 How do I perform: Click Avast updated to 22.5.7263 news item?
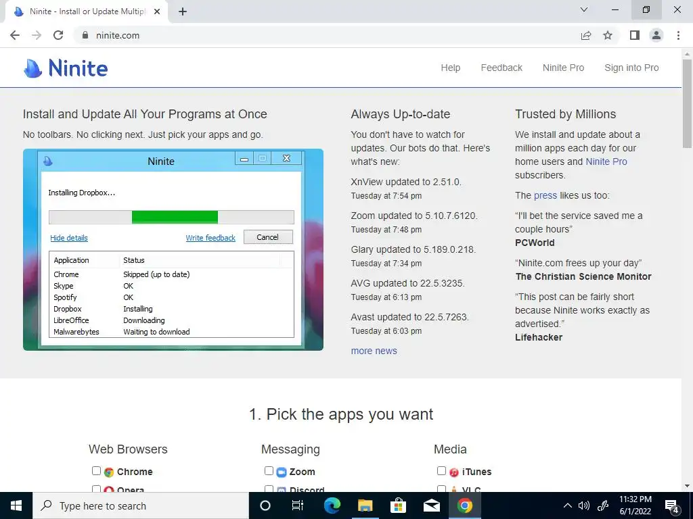click(410, 317)
